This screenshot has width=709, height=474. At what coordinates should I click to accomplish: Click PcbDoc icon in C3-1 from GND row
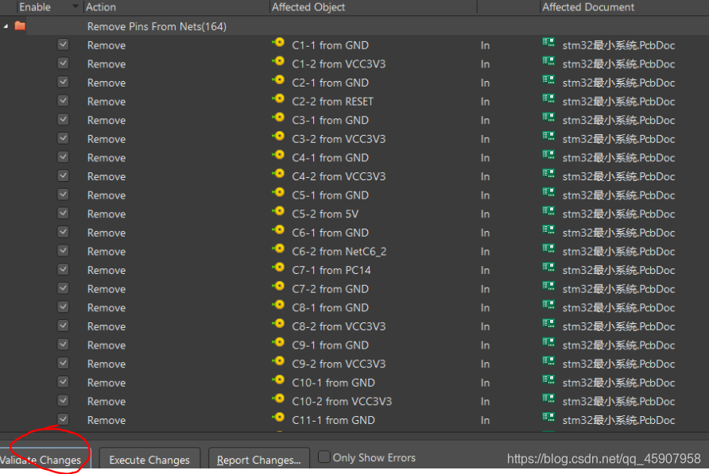pyautogui.click(x=548, y=118)
